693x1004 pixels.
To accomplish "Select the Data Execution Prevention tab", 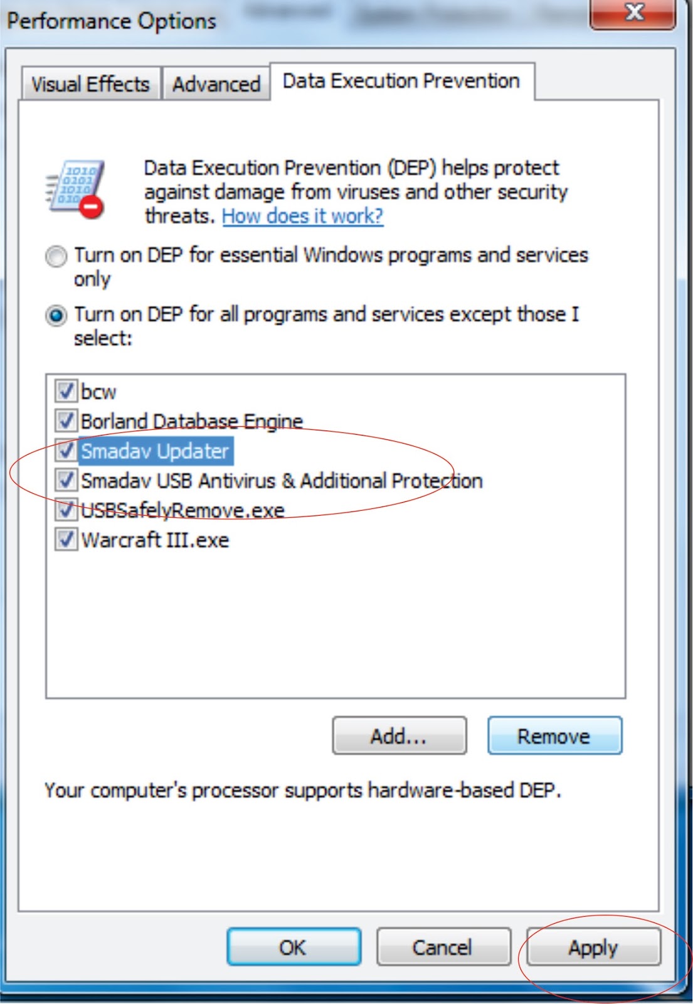I will click(401, 81).
